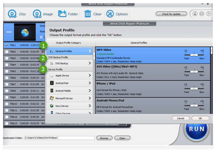Screen dimensions: 216x152
Task: Check the Title10 checkbox
Action: (6, 104)
